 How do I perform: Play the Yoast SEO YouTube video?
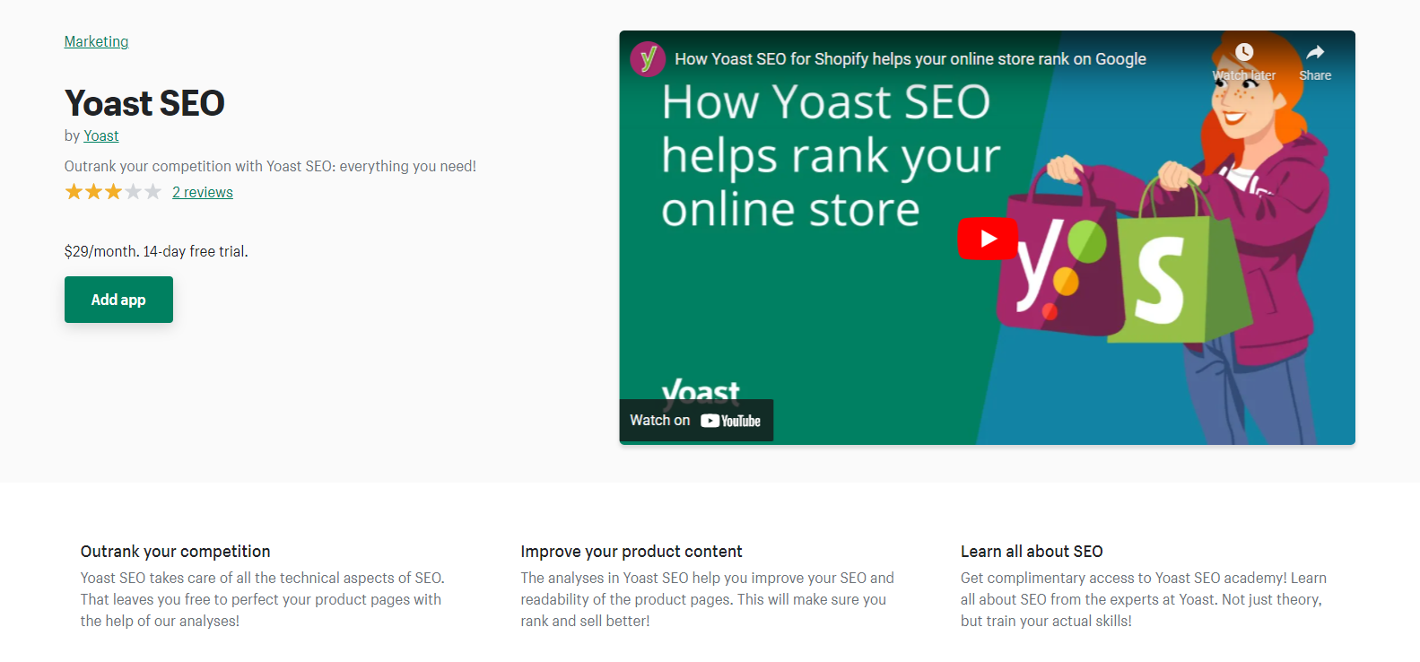[988, 239]
